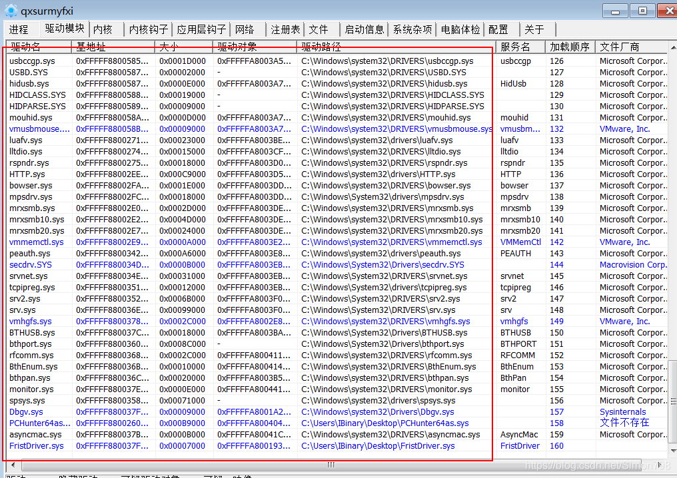677x478 pixels.
Task: Select the mrxsmb.sys driver row
Action: pyautogui.click(x=338, y=208)
